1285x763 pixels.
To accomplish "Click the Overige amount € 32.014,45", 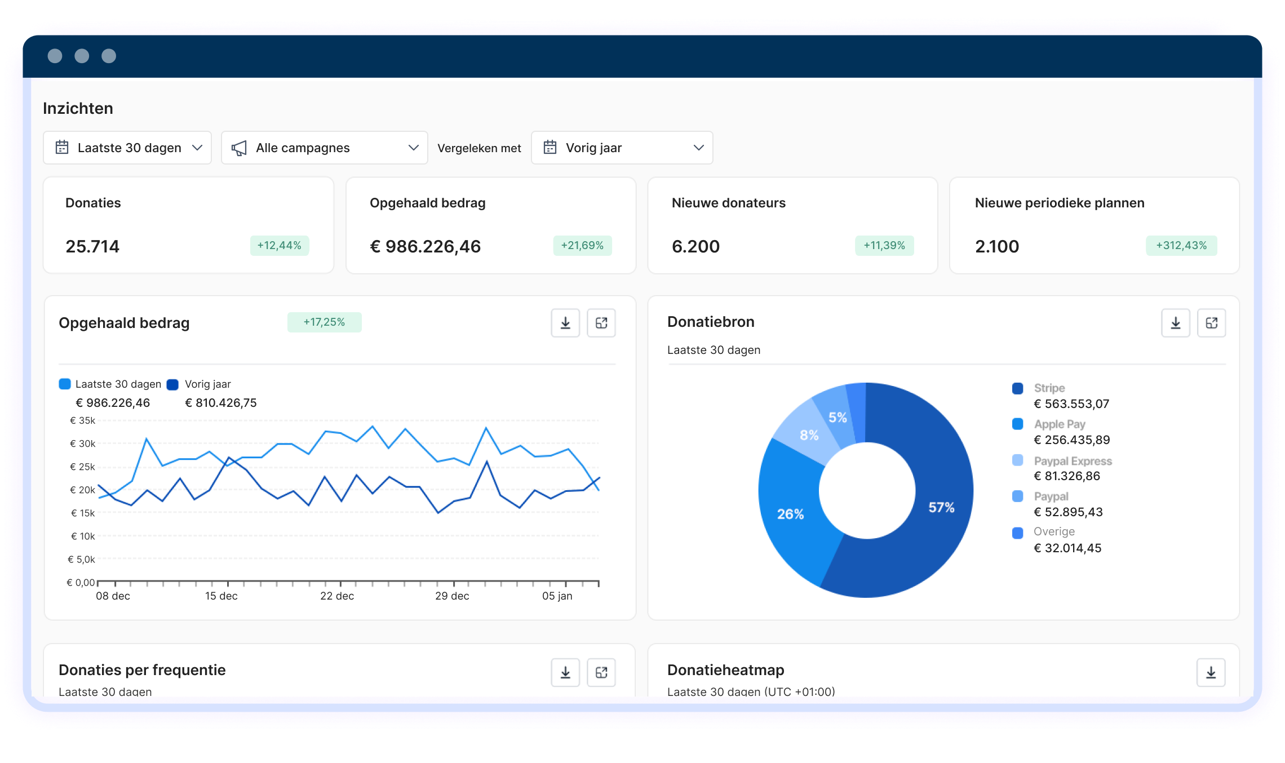I will 1067,548.
